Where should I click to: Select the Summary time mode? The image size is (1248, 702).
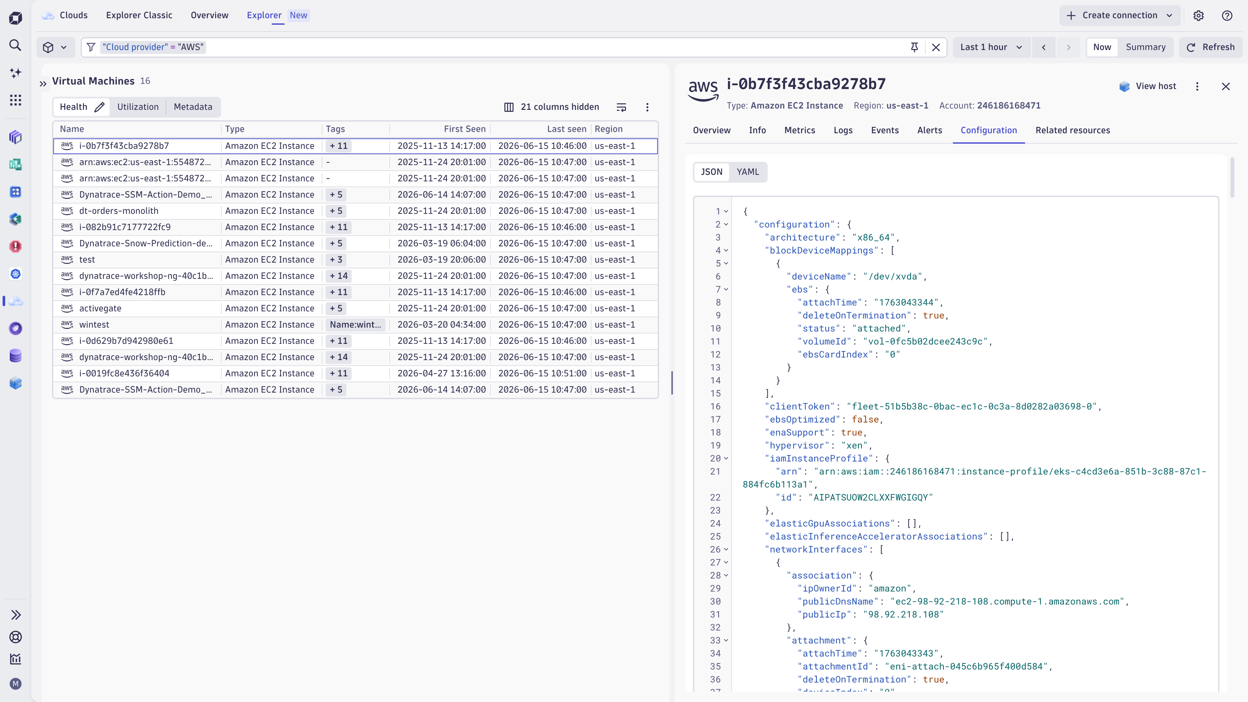tap(1145, 47)
